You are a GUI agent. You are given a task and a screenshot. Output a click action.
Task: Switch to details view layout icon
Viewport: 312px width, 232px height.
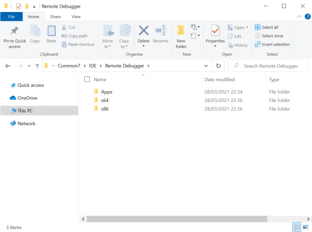(x=297, y=227)
